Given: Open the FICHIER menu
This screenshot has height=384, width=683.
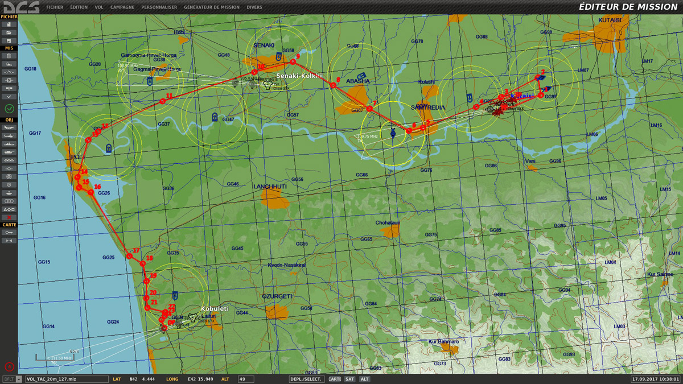Looking at the screenshot, I should 55,7.
